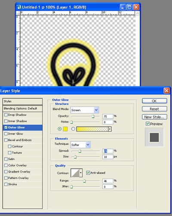Click the Photoshop document icon in title bar
Image resolution: width=172 pixels, height=216 pixels.
[19, 7]
